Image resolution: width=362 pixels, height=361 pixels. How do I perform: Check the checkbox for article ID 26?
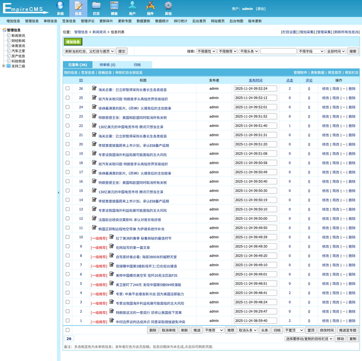tap(67, 88)
